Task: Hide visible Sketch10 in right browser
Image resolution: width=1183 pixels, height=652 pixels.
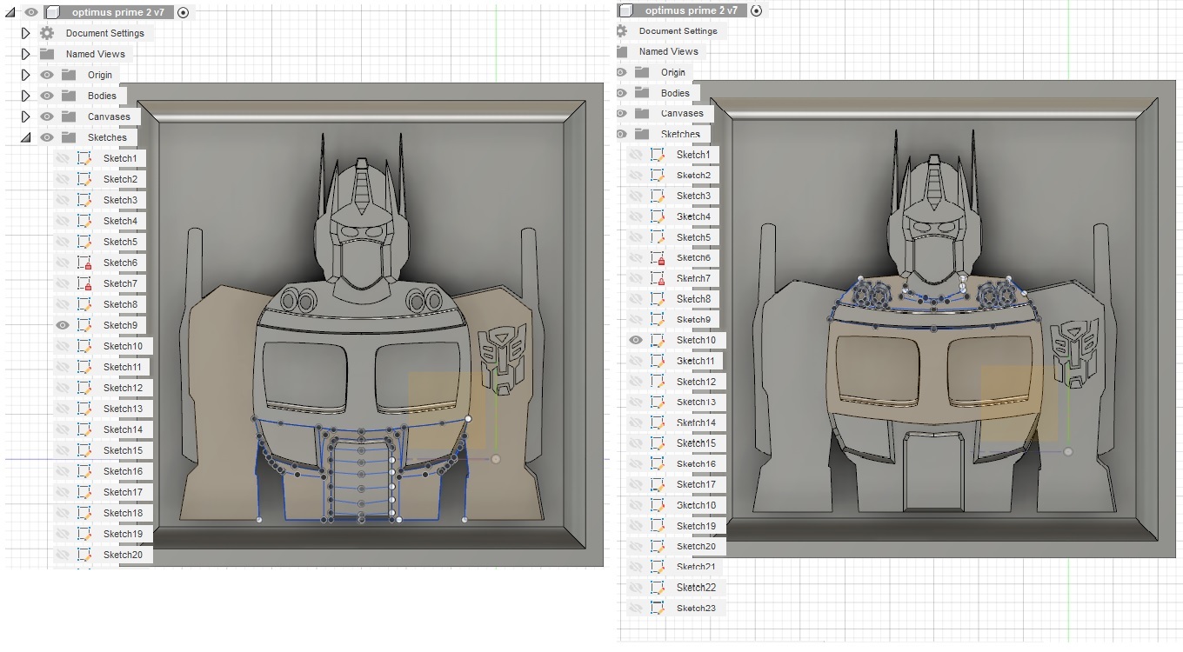Action: coord(636,340)
